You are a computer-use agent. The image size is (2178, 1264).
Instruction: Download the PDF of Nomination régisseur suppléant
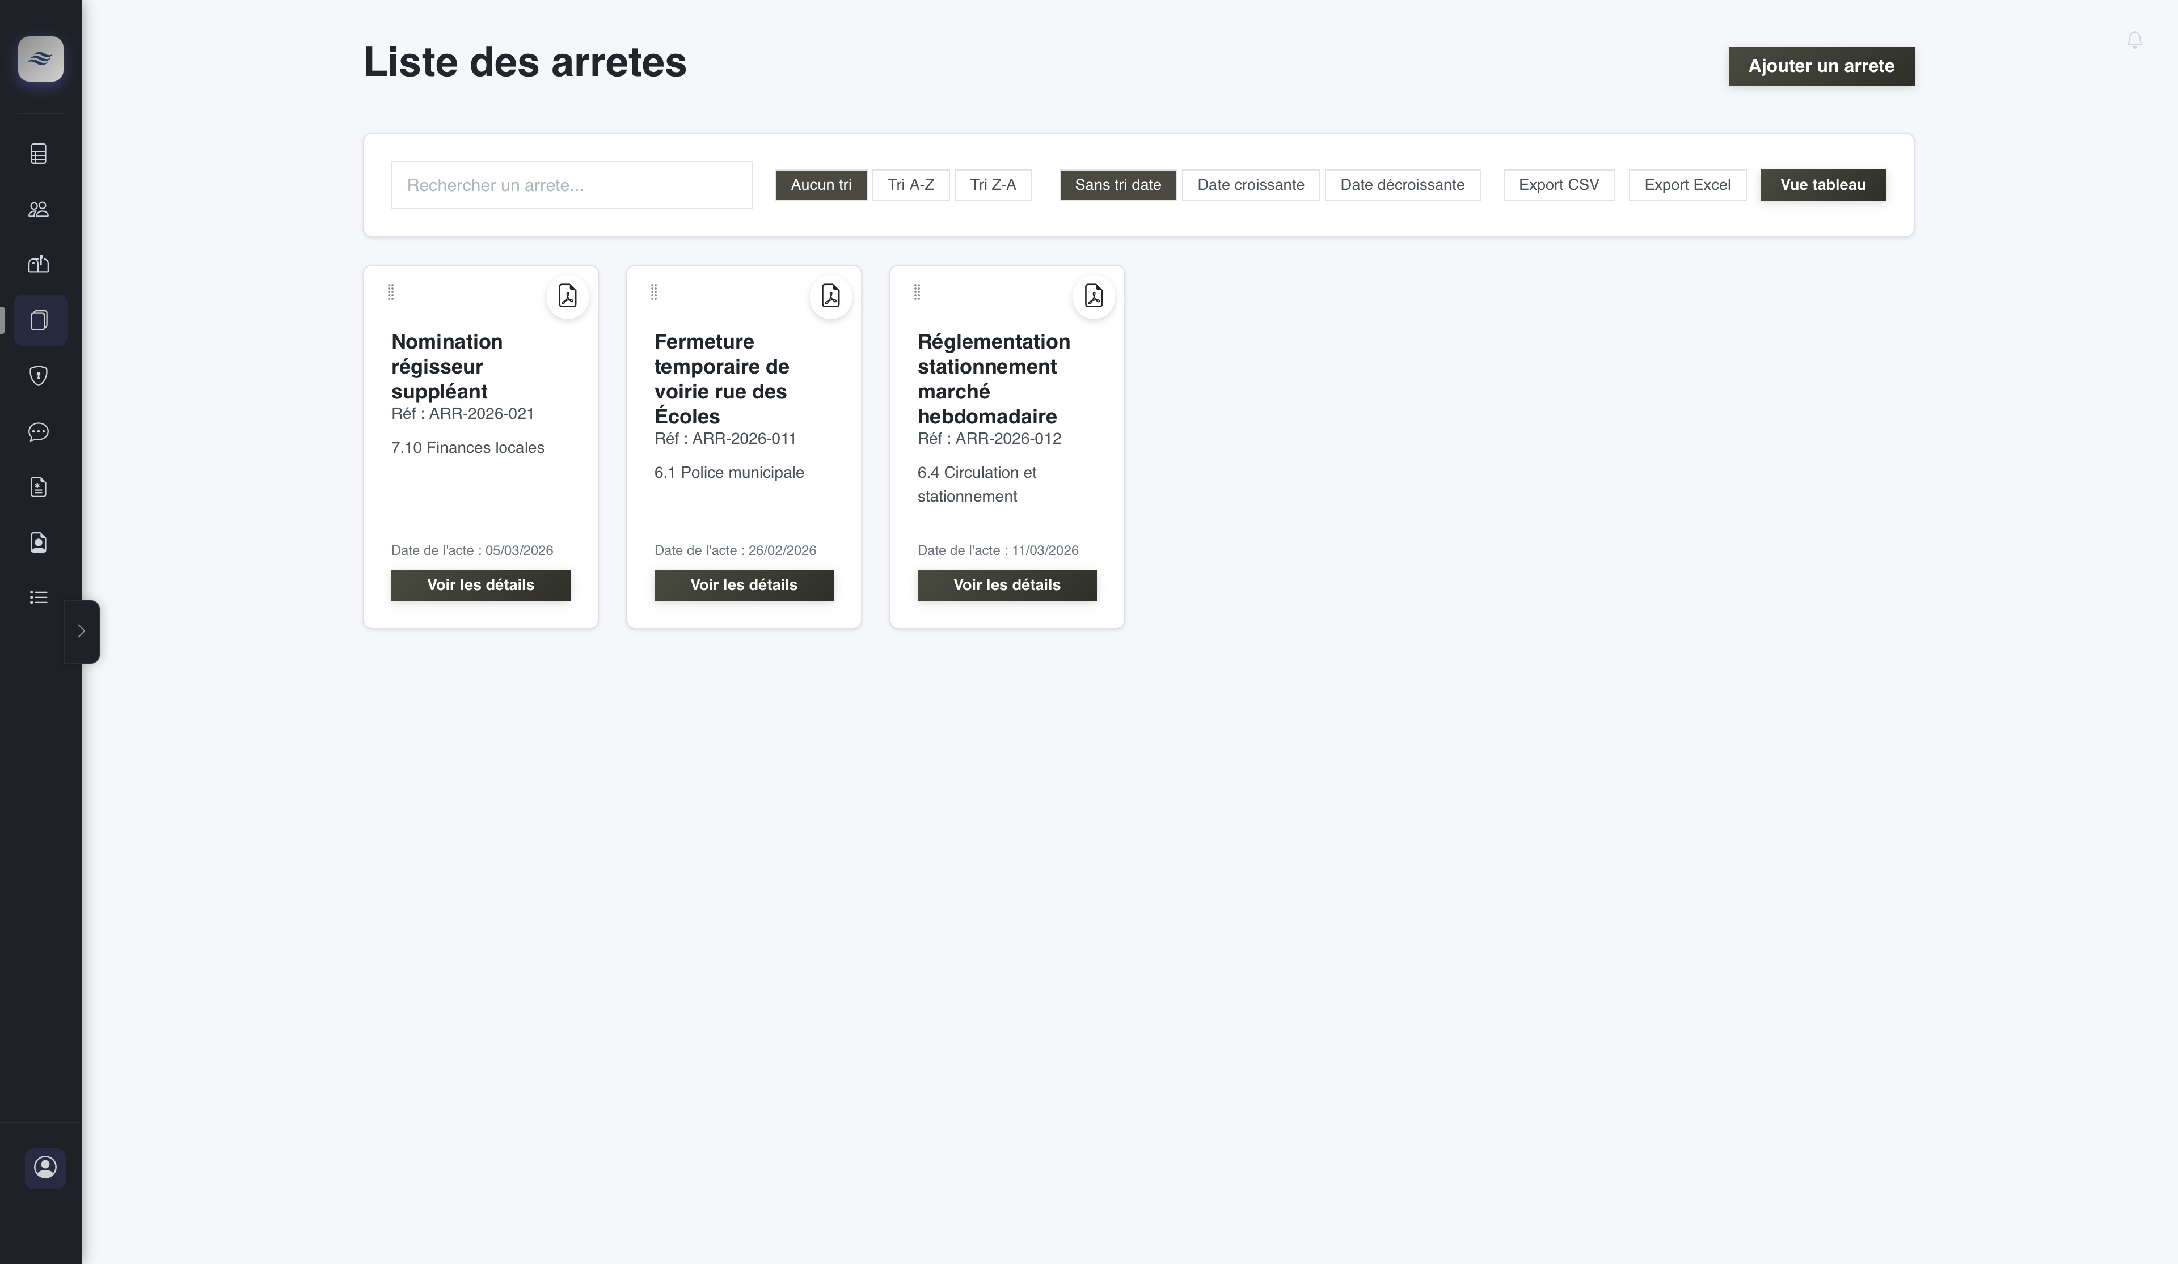[x=568, y=296]
